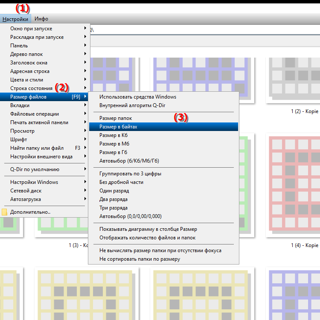The width and height of the screenshot is (320, 320).
Task: Open Строка состояния submenu
Action: click(44, 88)
